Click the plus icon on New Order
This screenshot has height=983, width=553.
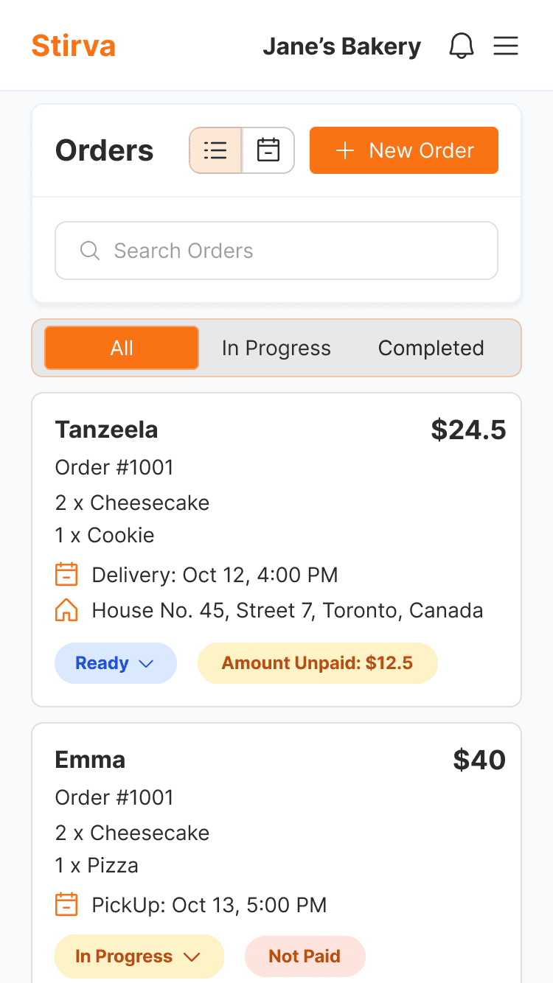coord(344,150)
